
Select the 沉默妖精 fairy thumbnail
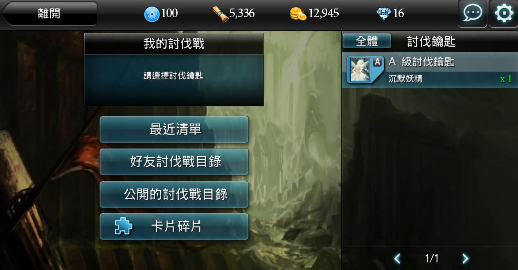(x=360, y=70)
